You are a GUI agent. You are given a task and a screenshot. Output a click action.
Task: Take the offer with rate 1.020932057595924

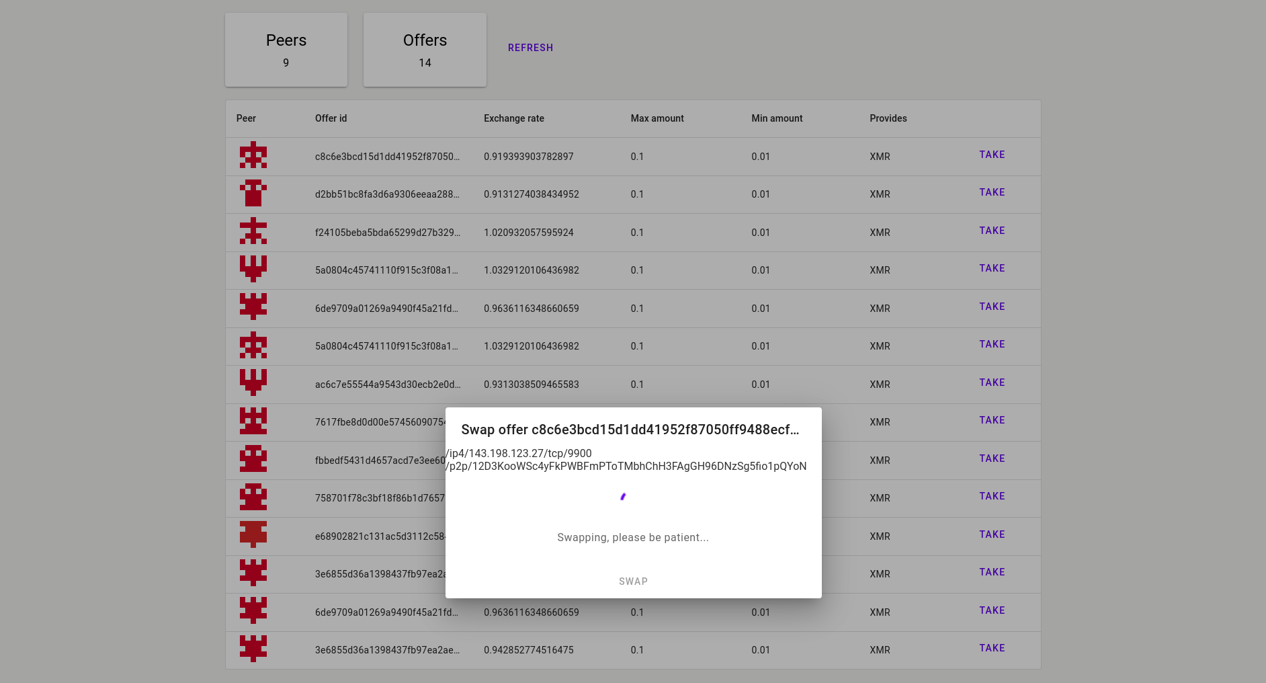992,231
